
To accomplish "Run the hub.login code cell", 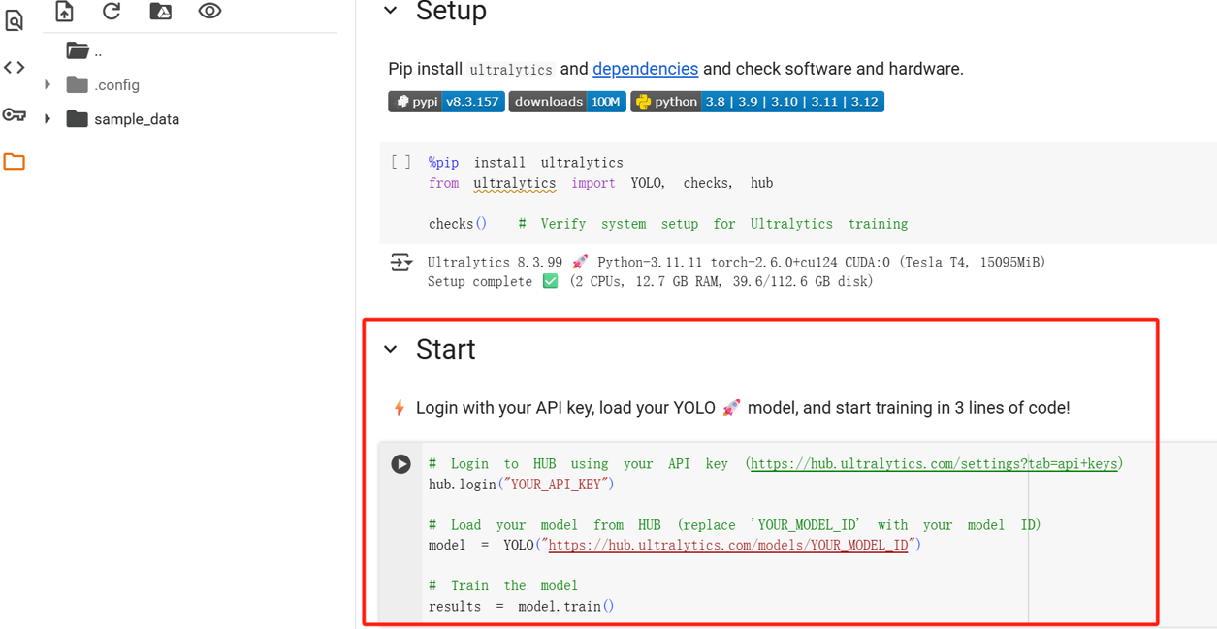I will 400,464.
